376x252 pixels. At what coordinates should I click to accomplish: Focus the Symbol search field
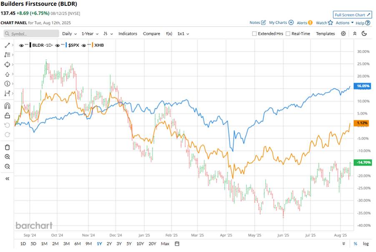click(x=31, y=34)
